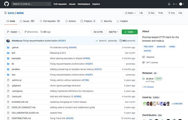View the 77.2k stargazers count
Viewport: 188px width, 120px height.
pos(160,13)
